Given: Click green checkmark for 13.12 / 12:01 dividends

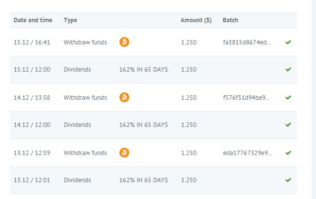Looking at the screenshot, I should tap(288, 180).
